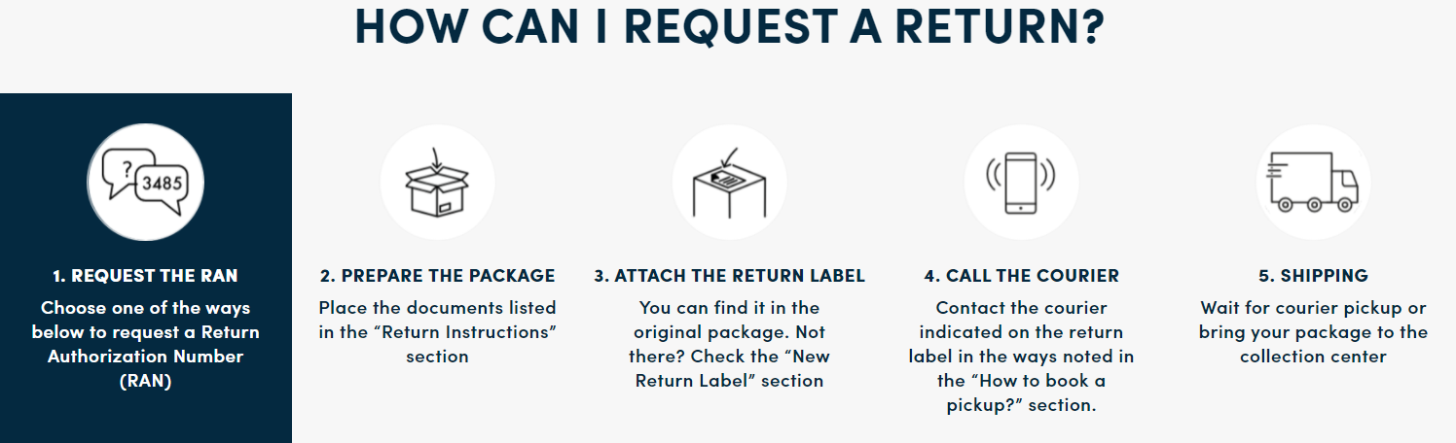
Task: Select the '5. Shipping' step heading
Action: tap(1314, 276)
